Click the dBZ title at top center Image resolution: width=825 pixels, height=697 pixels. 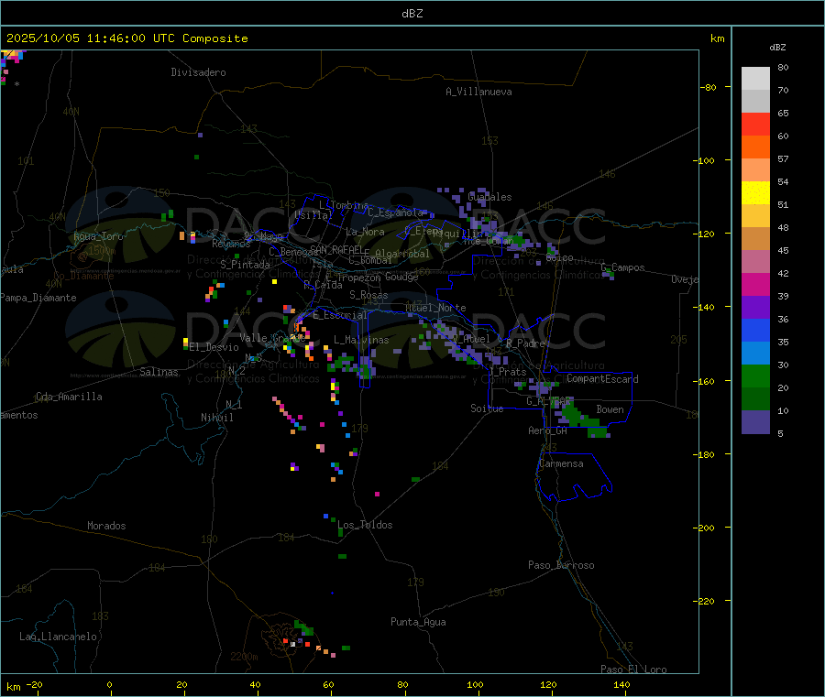412,14
